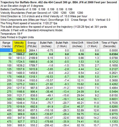The image size is (119, 127).
Task: Select the highlighted range cell 0
Action: point(6,50)
